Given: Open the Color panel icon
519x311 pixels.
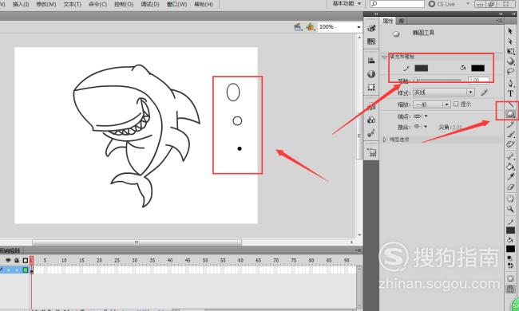Looking at the screenshot, I should point(371,29).
